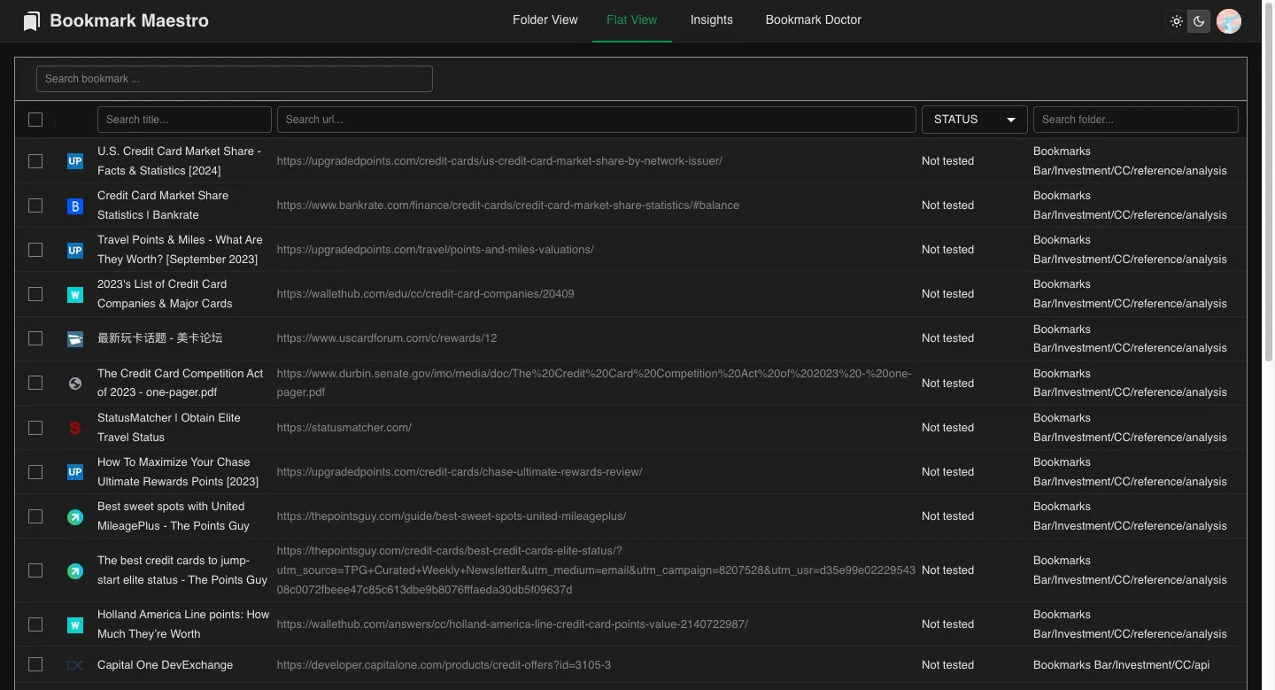The image size is (1275, 690).
Task: Go to the Insights tab
Action: [x=712, y=19]
